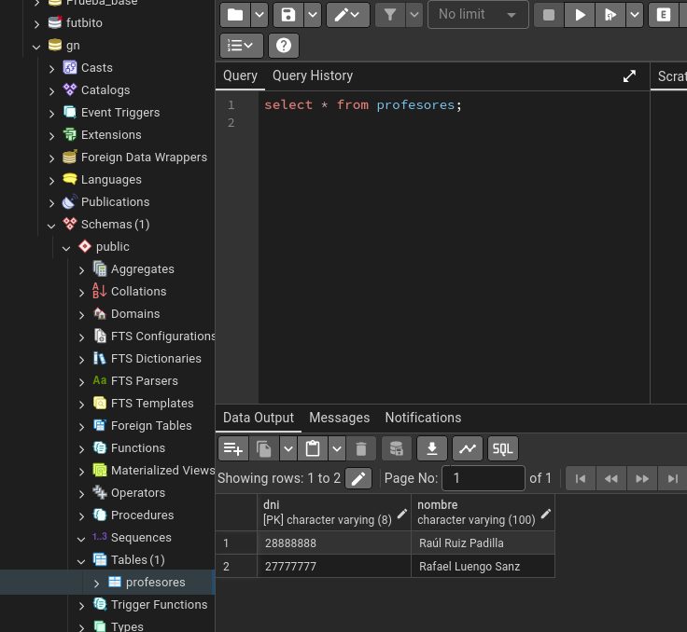Collapse the Tables (1) node

coord(81,560)
